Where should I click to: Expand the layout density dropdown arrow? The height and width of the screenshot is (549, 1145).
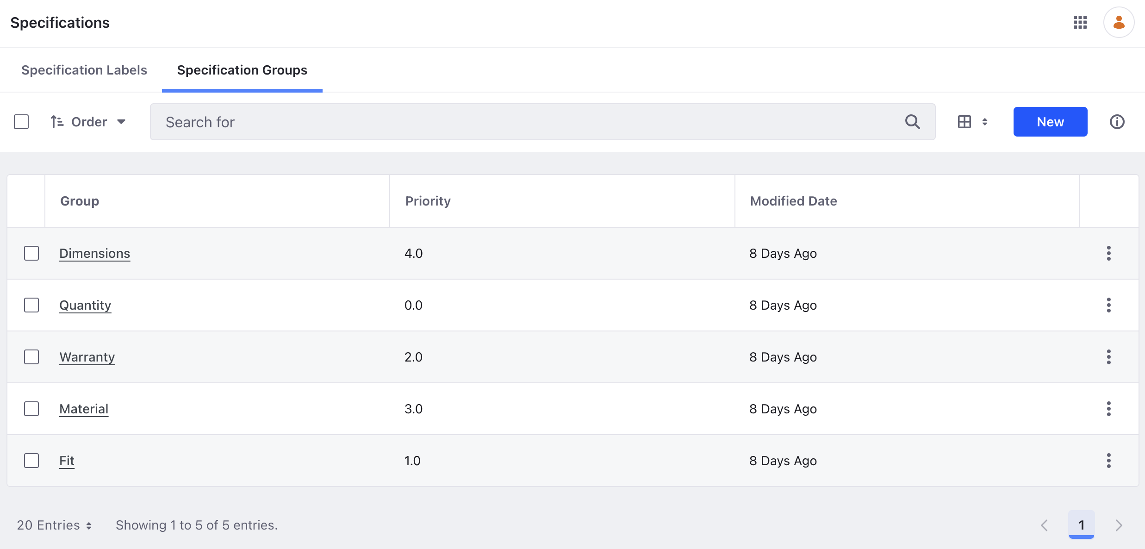coord(985,122)
